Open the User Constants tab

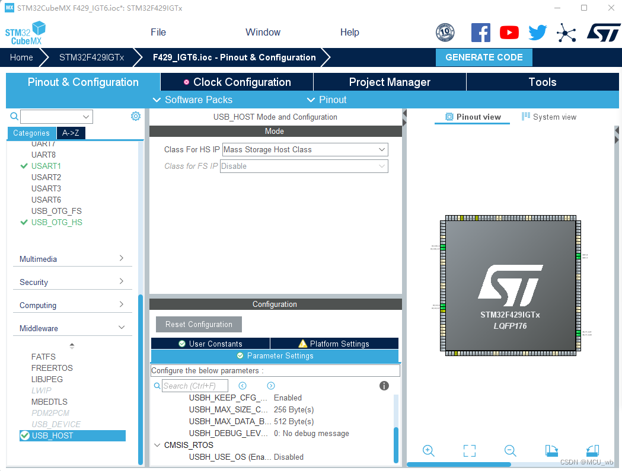[210, 344]
